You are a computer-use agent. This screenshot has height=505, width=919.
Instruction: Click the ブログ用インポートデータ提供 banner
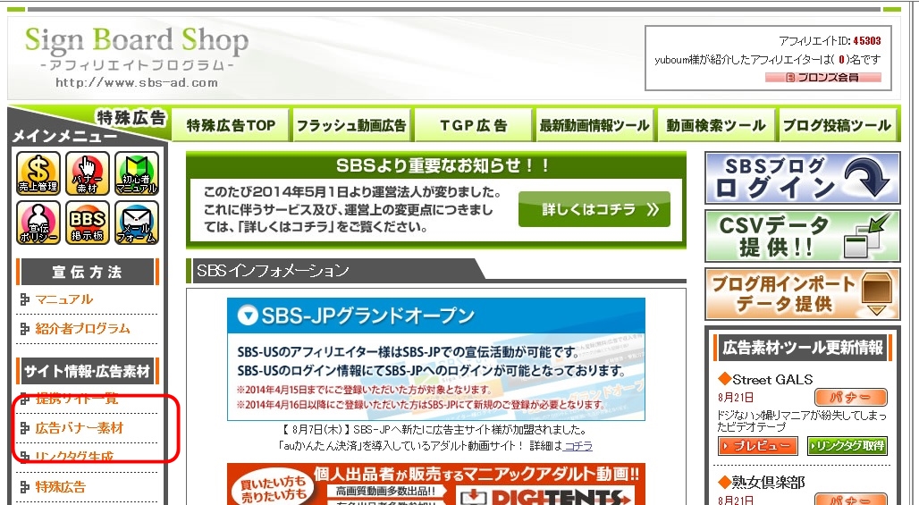click(x=803, y=294)
